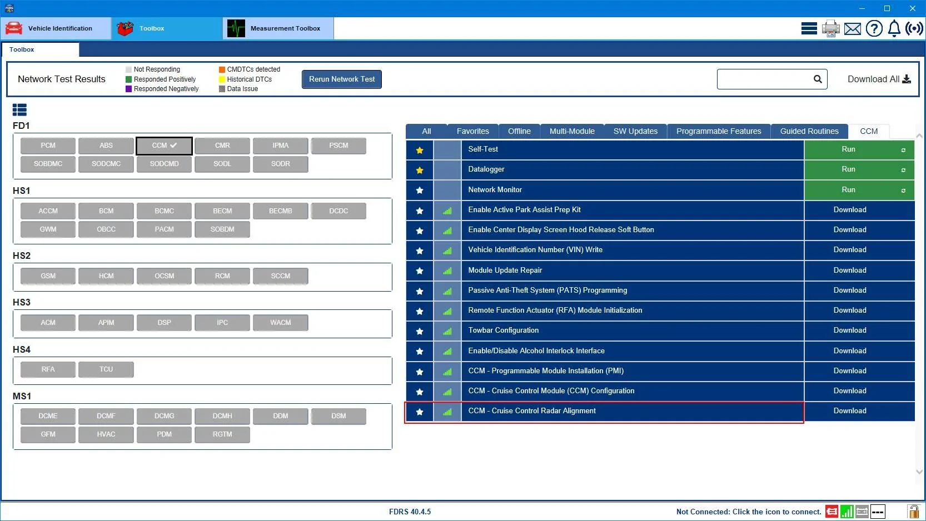The width and height of the screenshot is (926, 521).
Task: Select the TCU module in HS4
Action: pos(106,369)
